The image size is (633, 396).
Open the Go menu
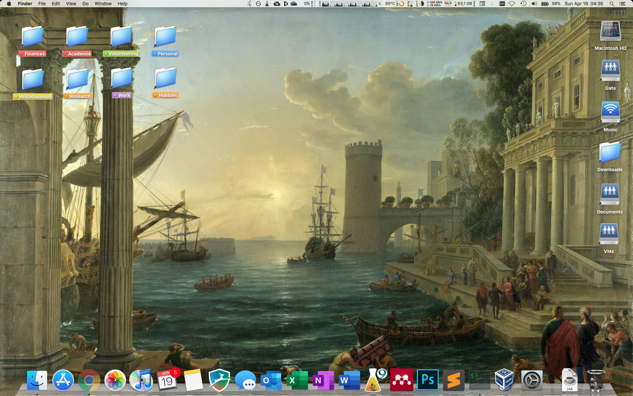pyautogui.click(x=85, y=4)
